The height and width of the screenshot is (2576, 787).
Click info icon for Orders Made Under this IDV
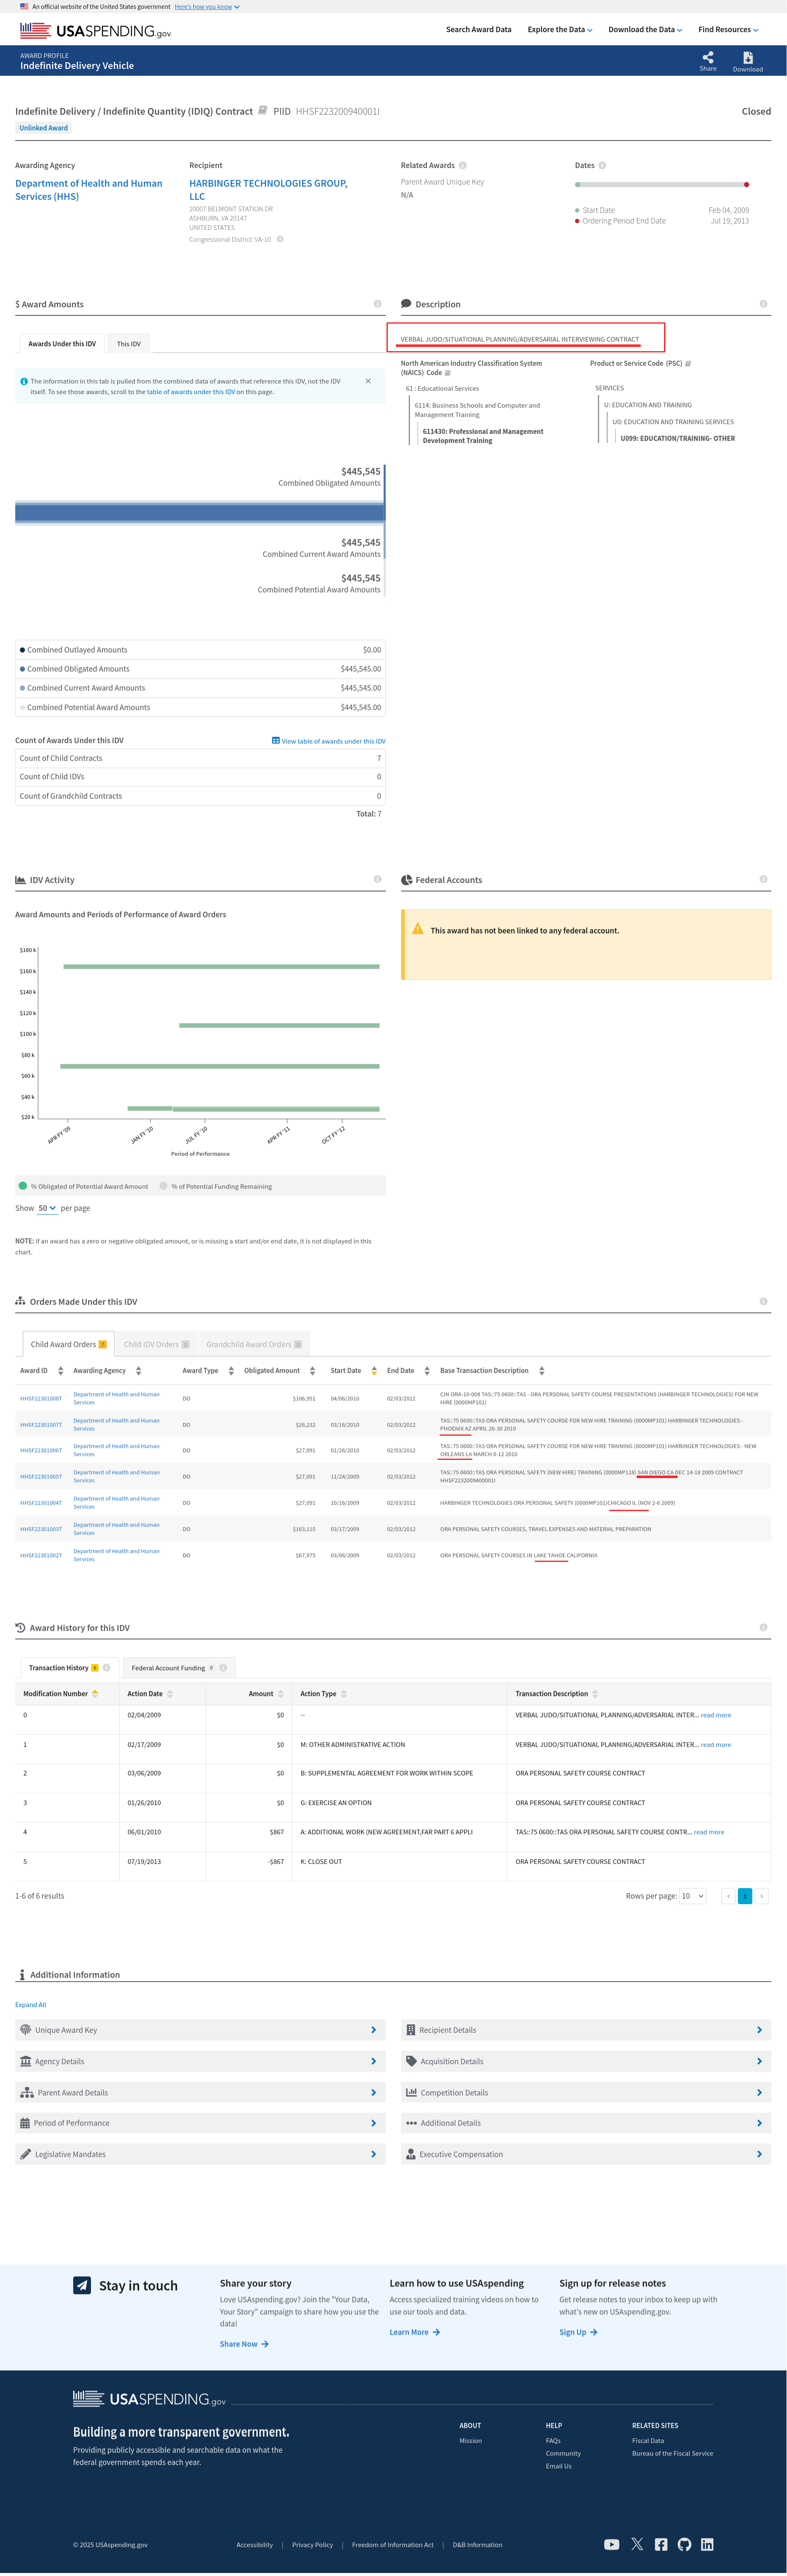coord(763,1301)
